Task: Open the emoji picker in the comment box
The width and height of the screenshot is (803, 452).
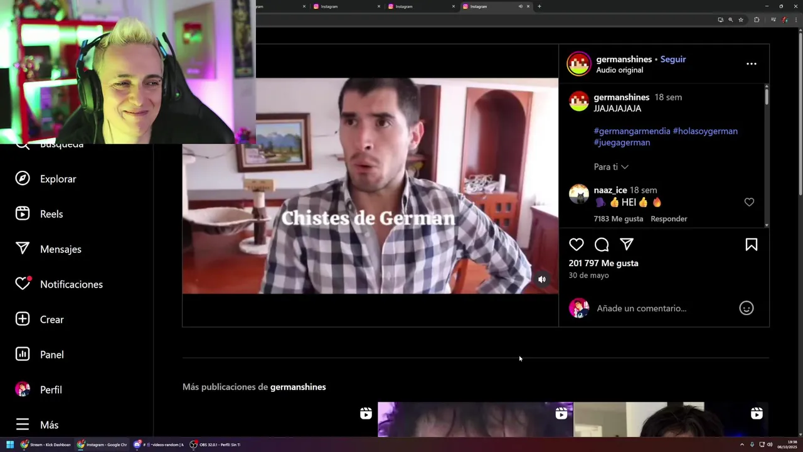Action: (746, 308)
